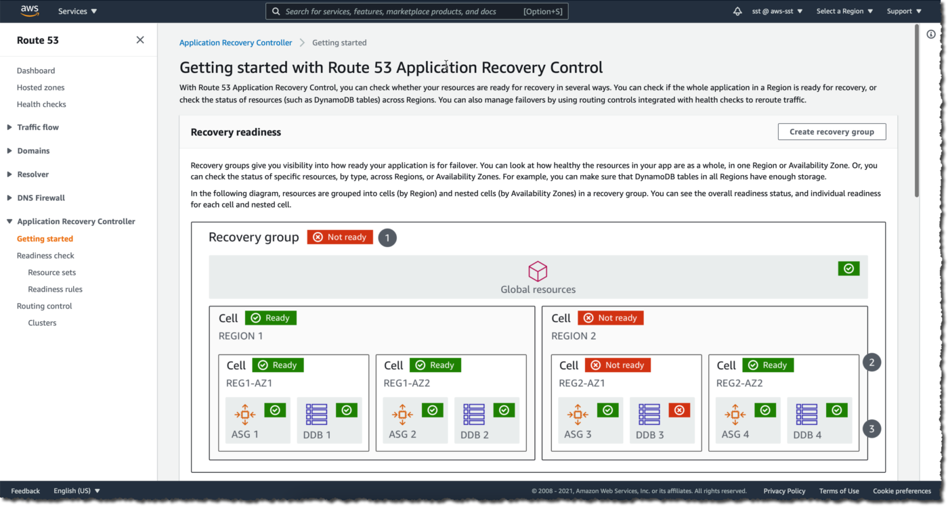Click the DDB 2 database table icon
Viewport: 948px width, 506px height.
tap(474, 414)
